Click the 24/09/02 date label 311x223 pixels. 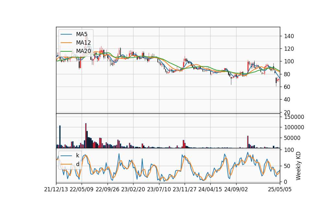point(236,189)
